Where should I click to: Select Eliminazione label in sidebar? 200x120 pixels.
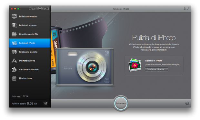25,78
